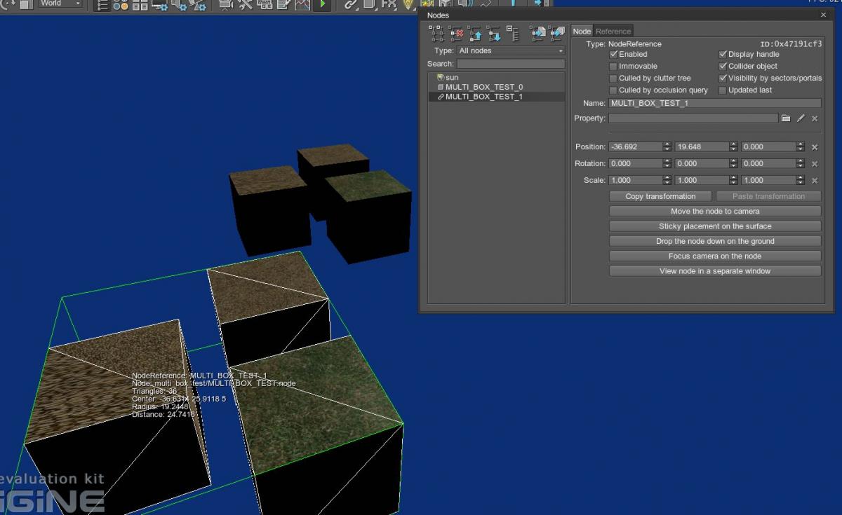Click 'Copy transformation' button

tap(660, 197)
